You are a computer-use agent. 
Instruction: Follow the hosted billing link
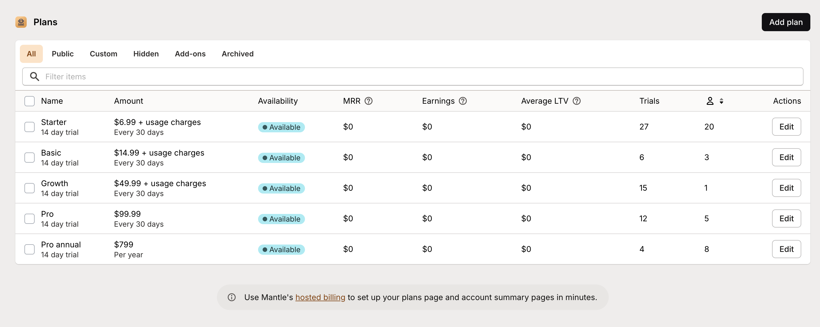pos(320,297)
